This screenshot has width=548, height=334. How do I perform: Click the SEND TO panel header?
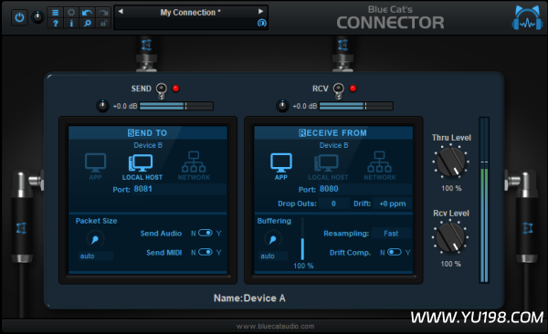pos(148,132)
